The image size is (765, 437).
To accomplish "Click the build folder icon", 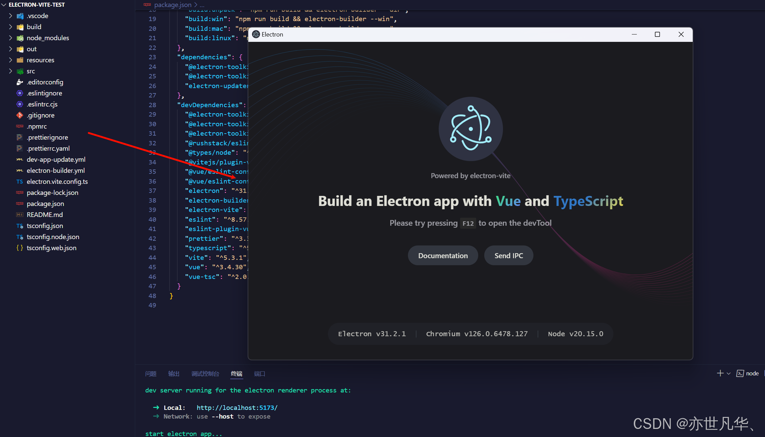I will click(20, 27).
